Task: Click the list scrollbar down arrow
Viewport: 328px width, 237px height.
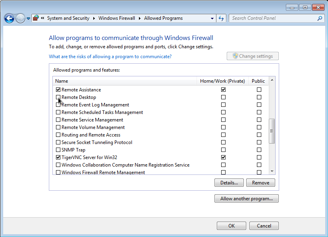Action: tap(272, 171)
